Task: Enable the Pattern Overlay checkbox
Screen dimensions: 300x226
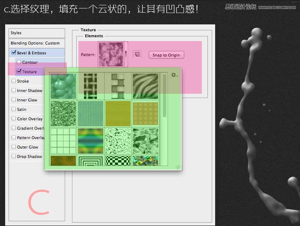Action: pyautogui.click(x=14, y=137)
